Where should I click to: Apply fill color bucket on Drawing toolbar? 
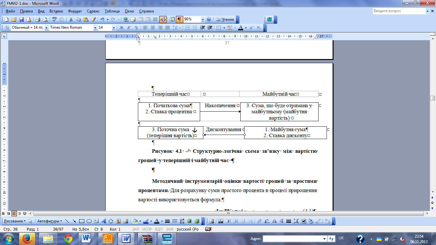tap(135, 221)
